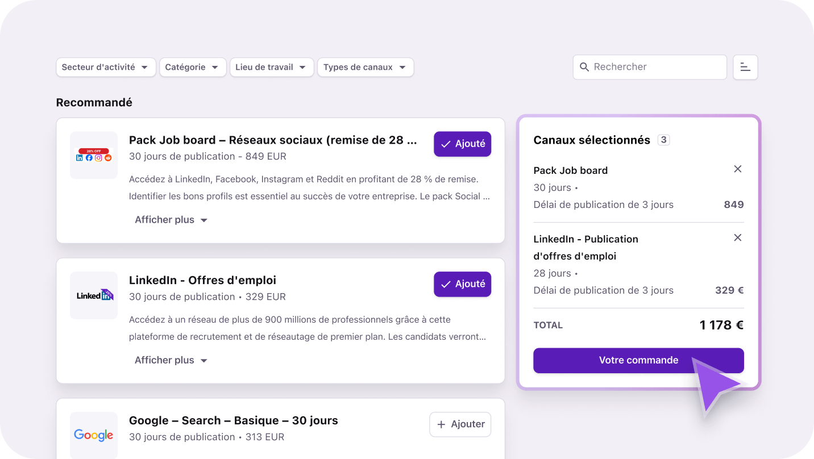This screenshot has width=814, height=459.
Task: Toggle Ajouté on LinkedIn Offres d'emploi card
Action: click(462, 284)
